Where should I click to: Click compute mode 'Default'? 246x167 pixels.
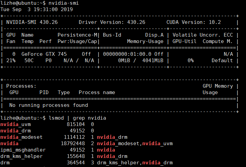pyautogui.click(x=222, y=60)
